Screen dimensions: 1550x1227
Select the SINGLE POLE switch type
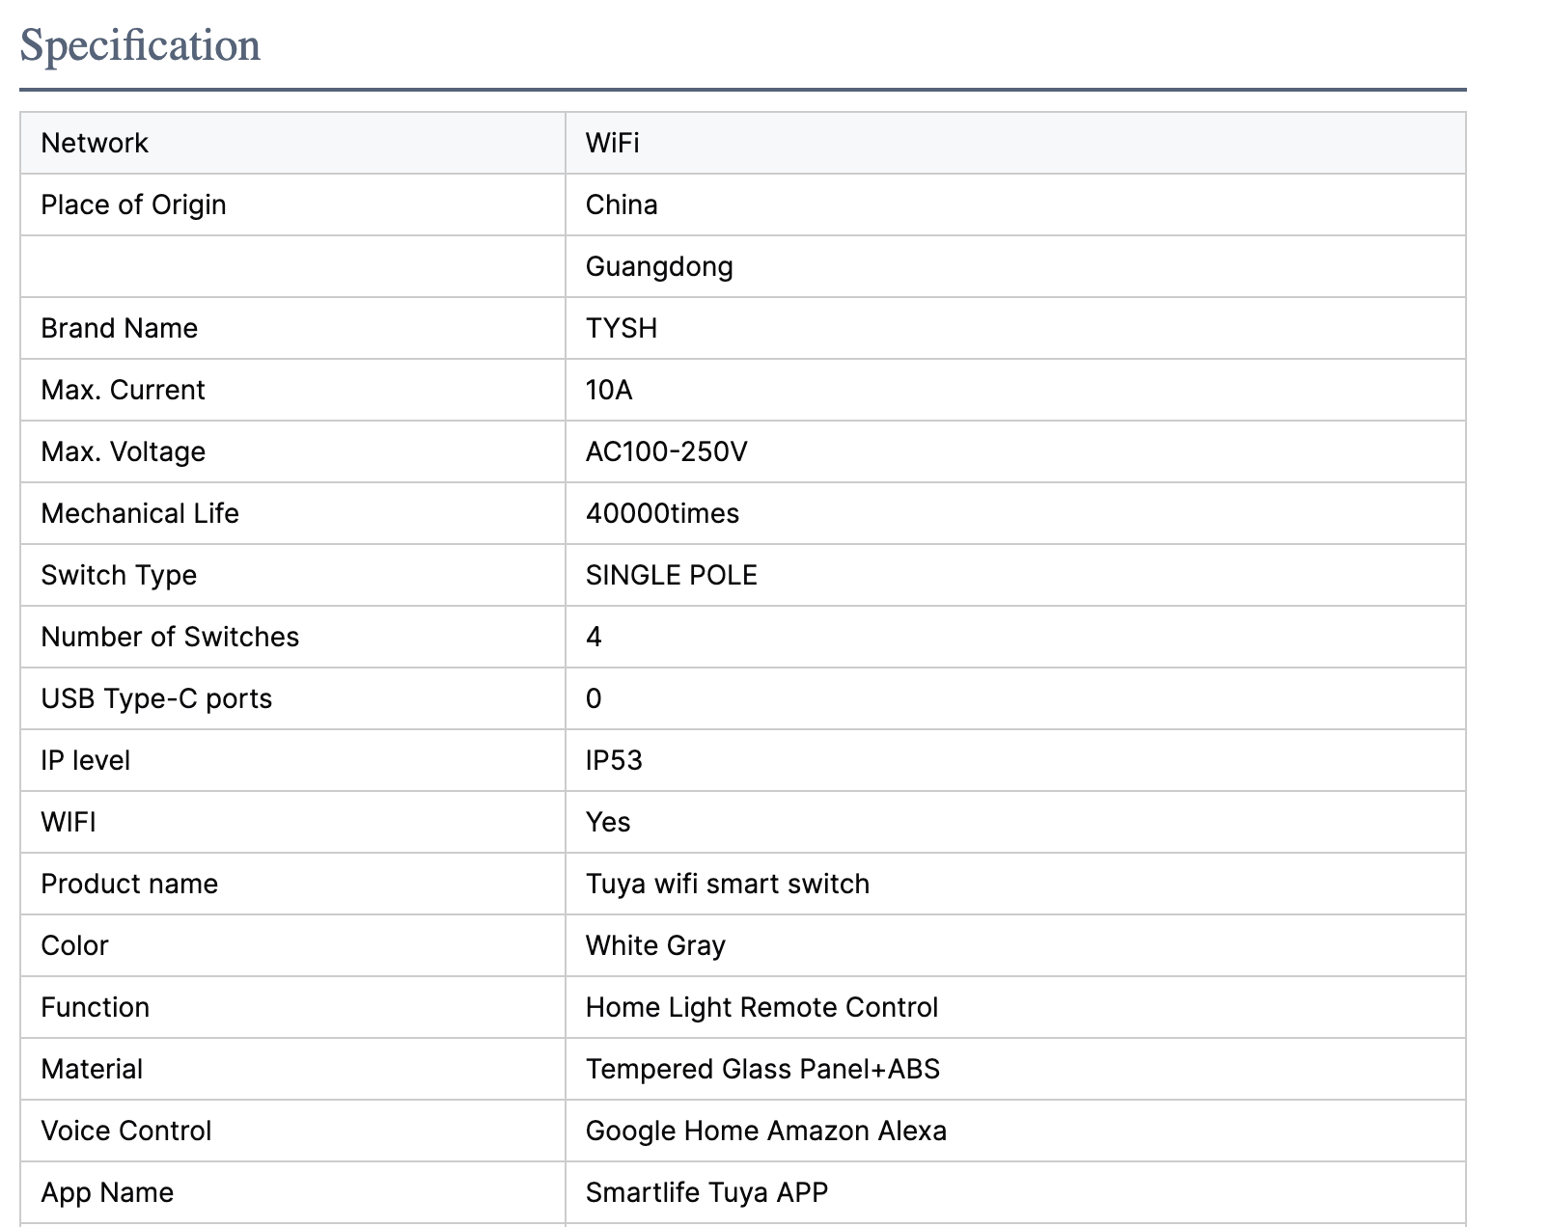[671, 575]
